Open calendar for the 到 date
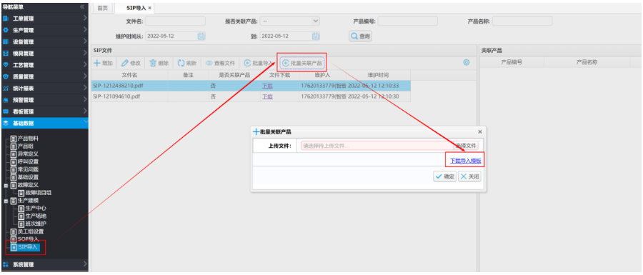This screenshot has height=275, width=643. [315, 36]
